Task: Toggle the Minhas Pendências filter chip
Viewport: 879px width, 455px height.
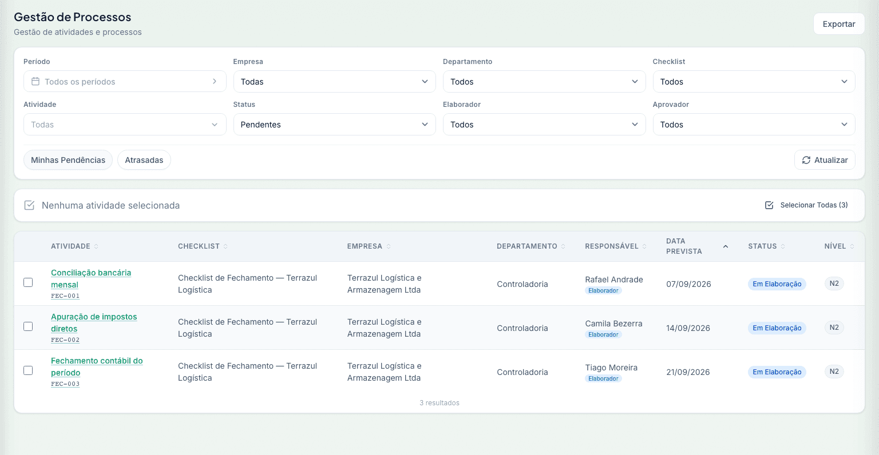Action: pos(68,160)
